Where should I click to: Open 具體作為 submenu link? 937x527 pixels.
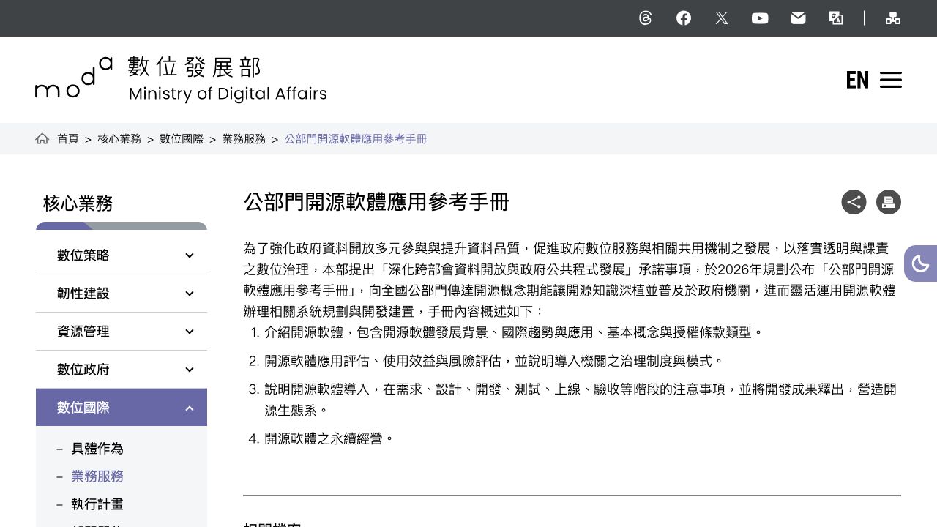[97, 449]
